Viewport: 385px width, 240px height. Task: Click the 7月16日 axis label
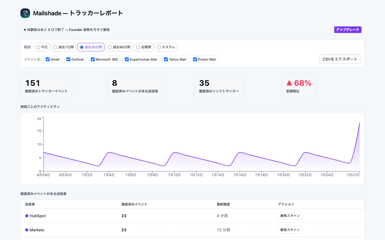tap(240, 175)
